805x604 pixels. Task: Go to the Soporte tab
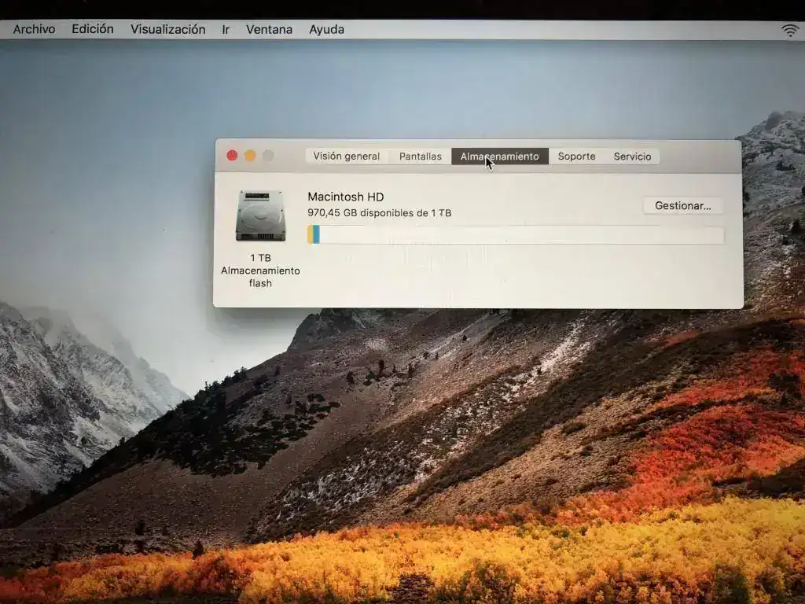pyautogui.click(x=576, y=157)
